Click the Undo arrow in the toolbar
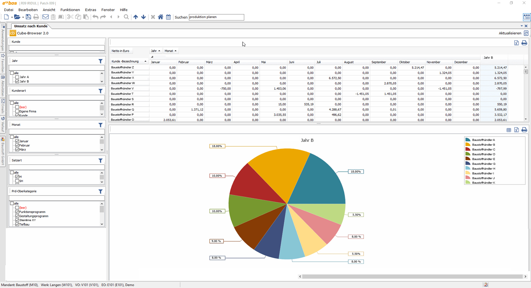Viewport: 531px width, 288px height. click(95, 17)
